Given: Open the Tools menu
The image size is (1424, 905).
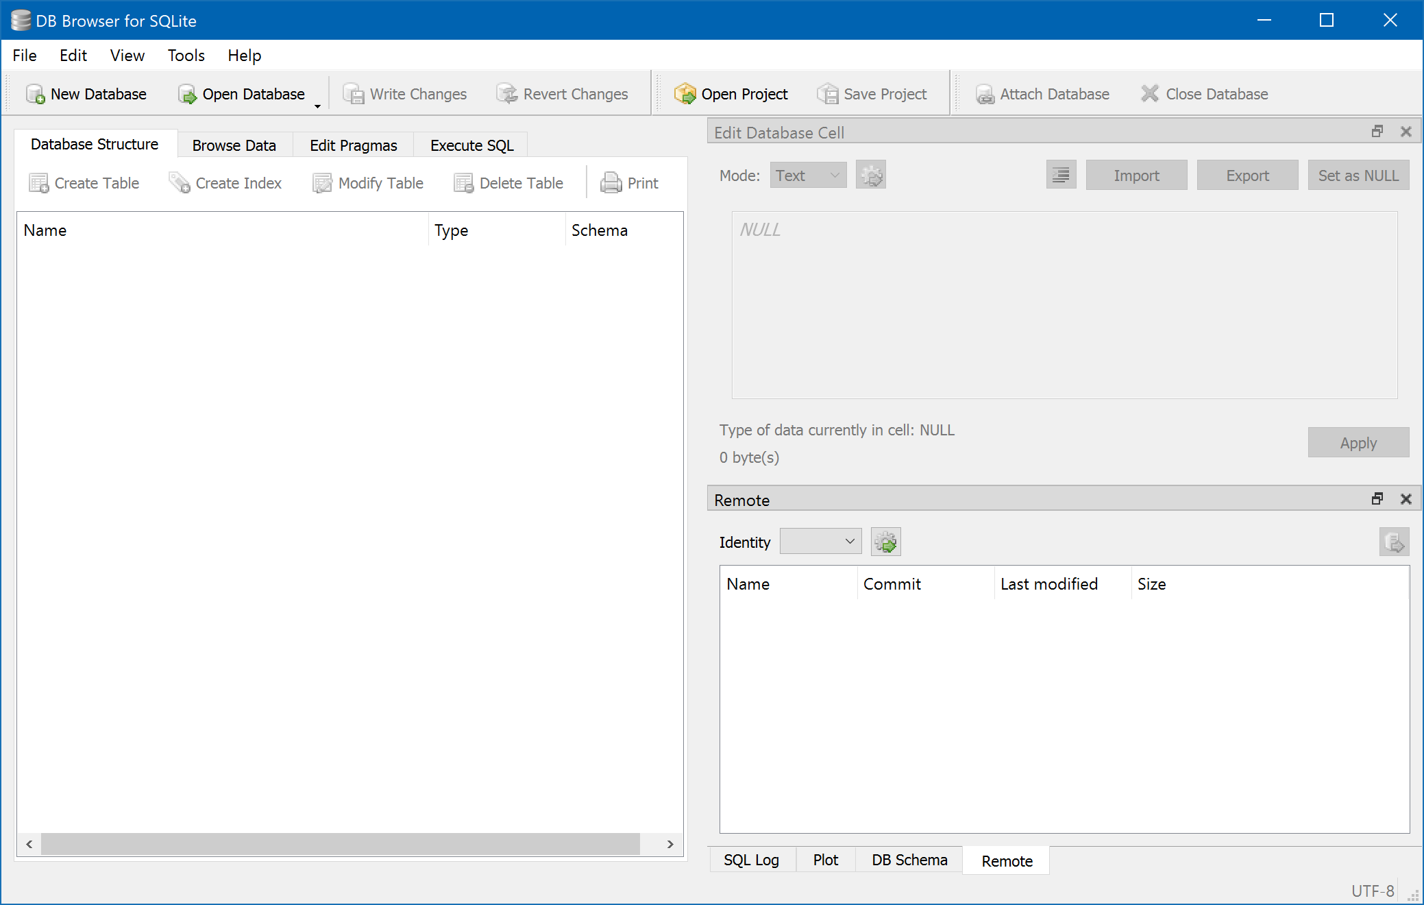Looking at the screenshot, I should point(186,56).
